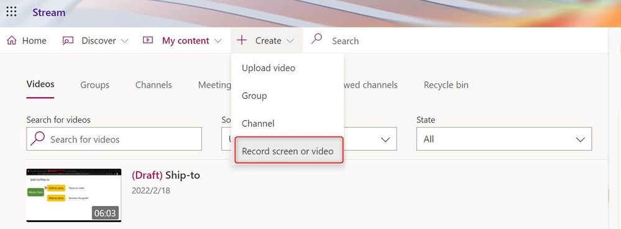Go to Stream home via Stream title
This screenshot has width=621, height=229.
[x=48, y=12]
